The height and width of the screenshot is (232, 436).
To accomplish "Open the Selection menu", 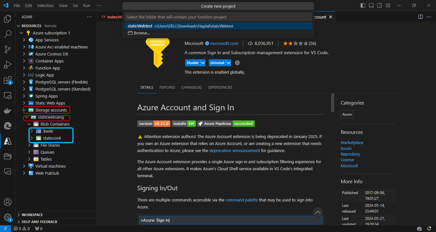I will pyautogui.click(x=45, y=6).
